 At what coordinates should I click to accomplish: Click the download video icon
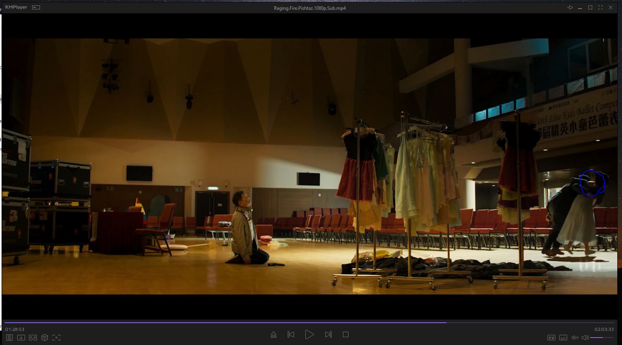point(21,337)
